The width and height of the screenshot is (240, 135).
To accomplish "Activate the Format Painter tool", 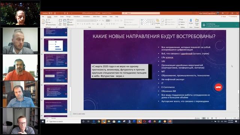I will (51, 25).
